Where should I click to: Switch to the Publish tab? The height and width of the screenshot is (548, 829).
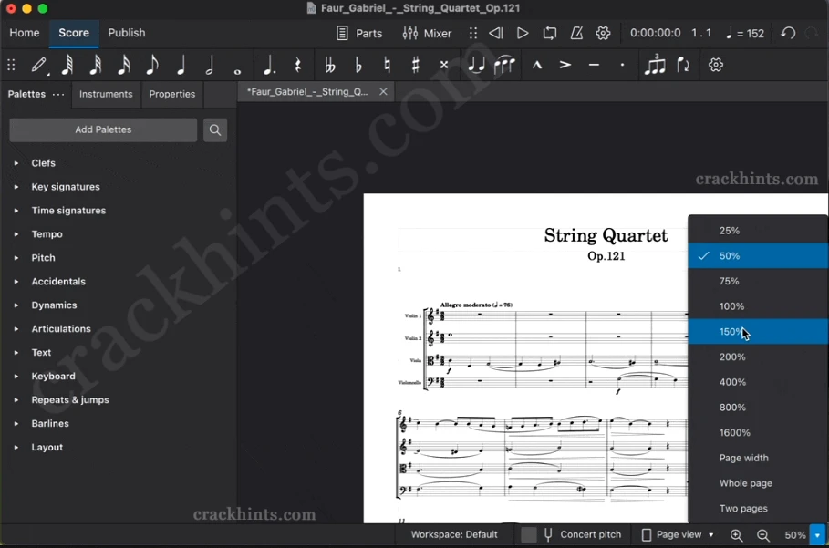pyautogui.click(x=126, y=33)
